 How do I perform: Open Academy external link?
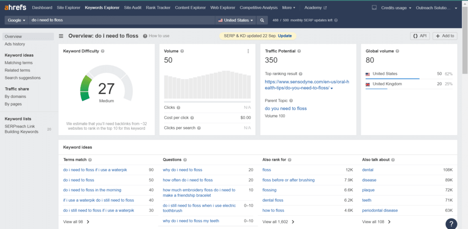pos(315,8)
